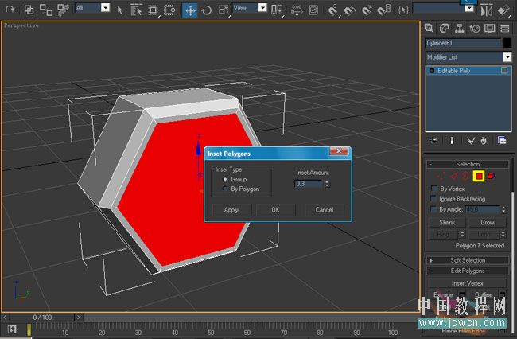Screen dimensions: 517x339
Task: Click Cancel in Inset Polygons dialog
Action: (325, 210)
